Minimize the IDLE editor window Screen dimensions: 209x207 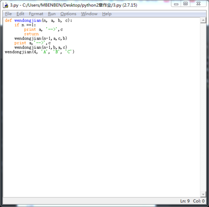[176, 4]
